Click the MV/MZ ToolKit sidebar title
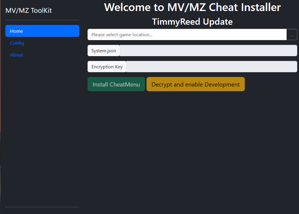The height and width of the screenshot is (214, 299). (29, 11)
